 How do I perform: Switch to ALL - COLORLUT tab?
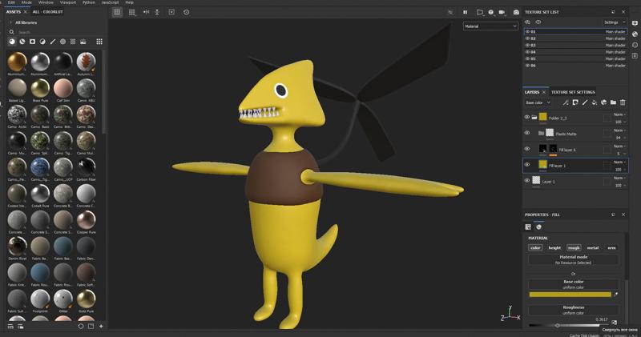click(x=48, y=12)
